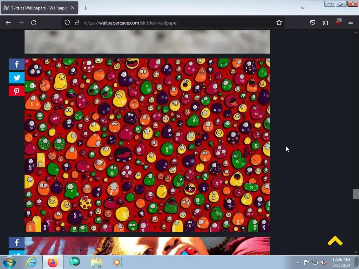Open the Windows Start menu
The image size is (359, 269).
point(9,262)
